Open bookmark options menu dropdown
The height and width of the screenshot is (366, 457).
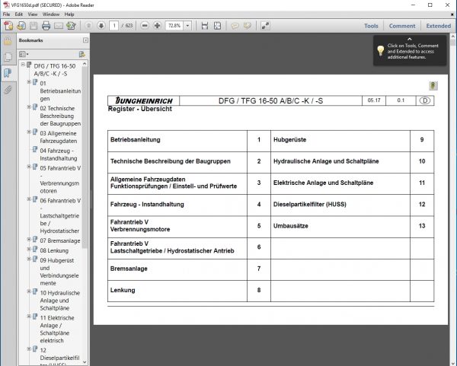[24, 54]
